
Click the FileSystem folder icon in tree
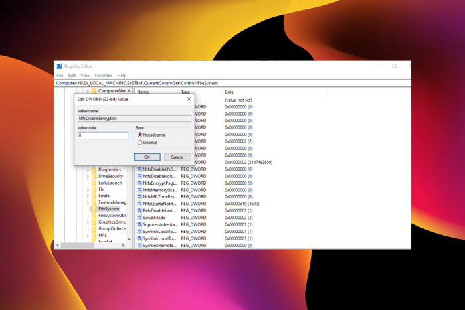(94, 209)
